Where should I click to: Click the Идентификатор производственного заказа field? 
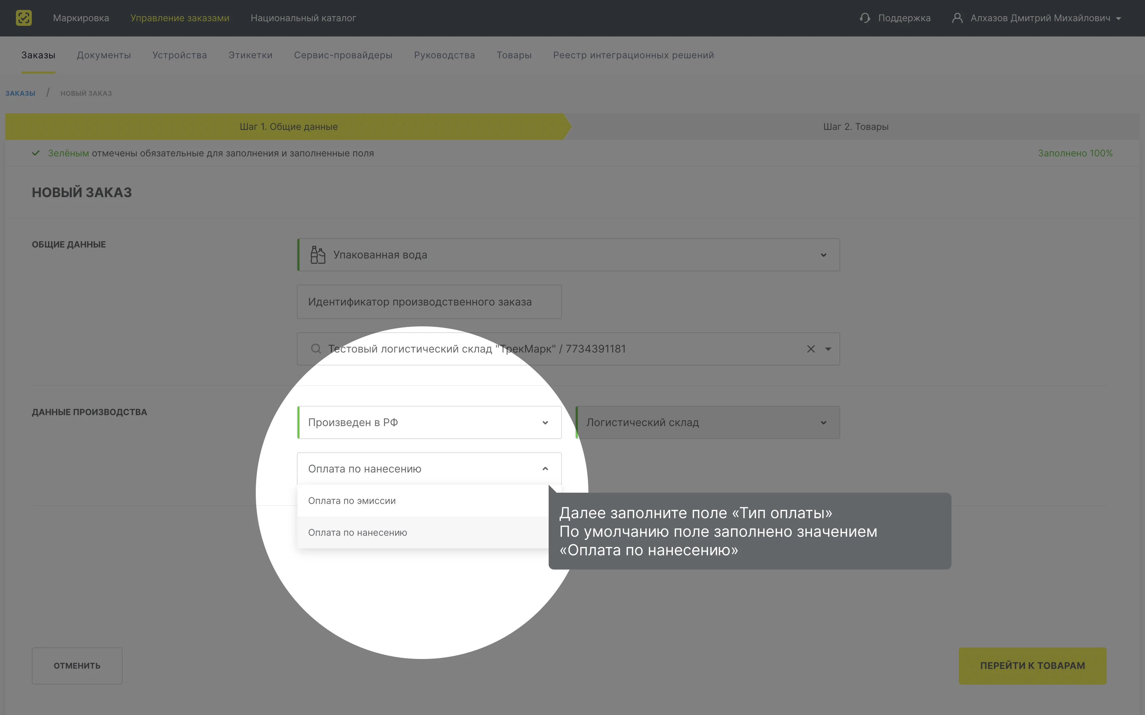pos(429,302)
